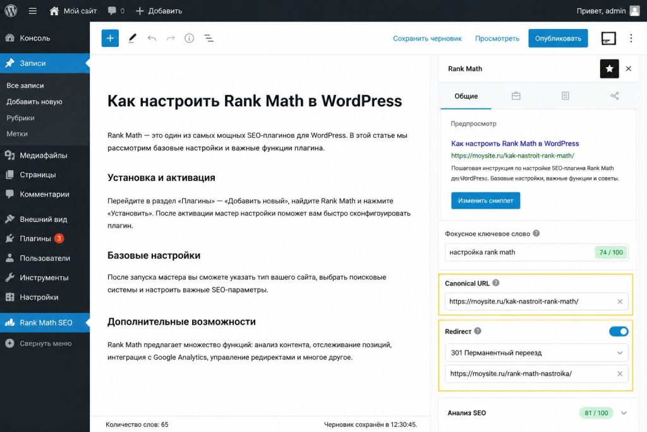Turn off the Redirect toggle
The image size is (647, 432).
tap(619, 331)
